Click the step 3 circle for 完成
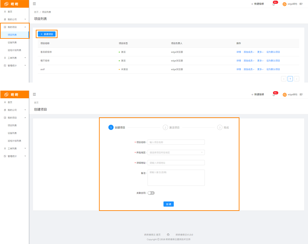Screen dimensions: 308x244 click(220, 127)
